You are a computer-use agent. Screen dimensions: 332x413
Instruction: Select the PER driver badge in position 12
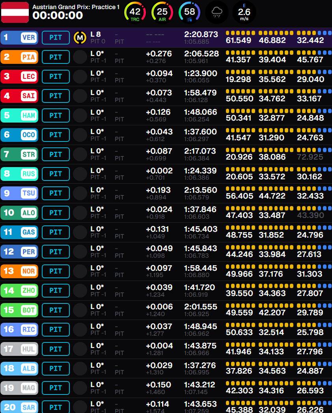(19, 252)
